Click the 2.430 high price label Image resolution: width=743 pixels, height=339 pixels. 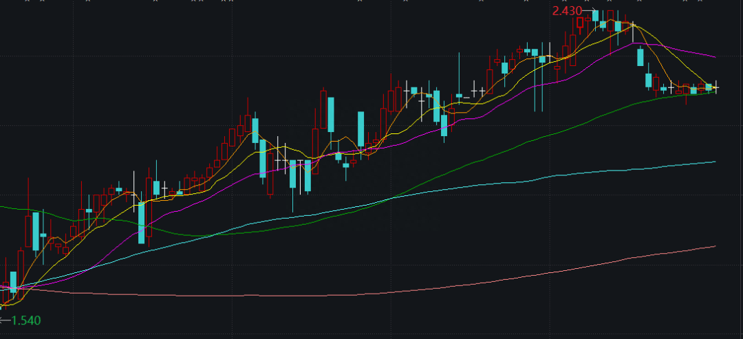(x=567, y=11)
